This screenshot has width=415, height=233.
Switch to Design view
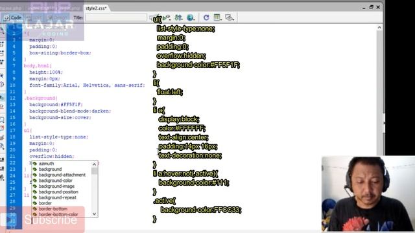click(x=58, y=17)
